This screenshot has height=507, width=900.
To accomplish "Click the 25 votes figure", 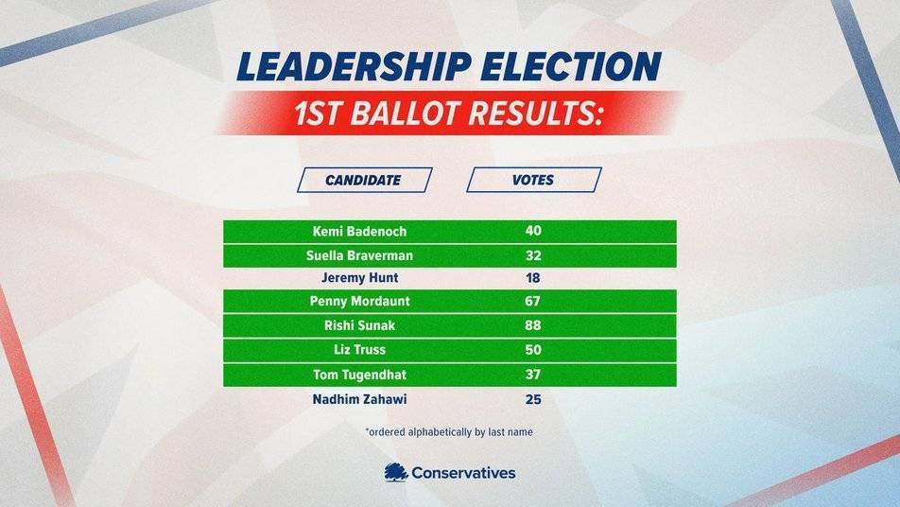I will (x=533, y=399).
